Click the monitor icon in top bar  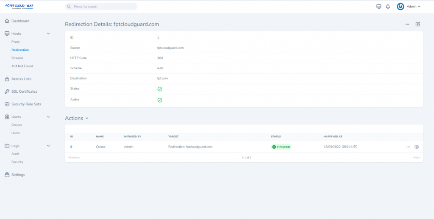379,7
